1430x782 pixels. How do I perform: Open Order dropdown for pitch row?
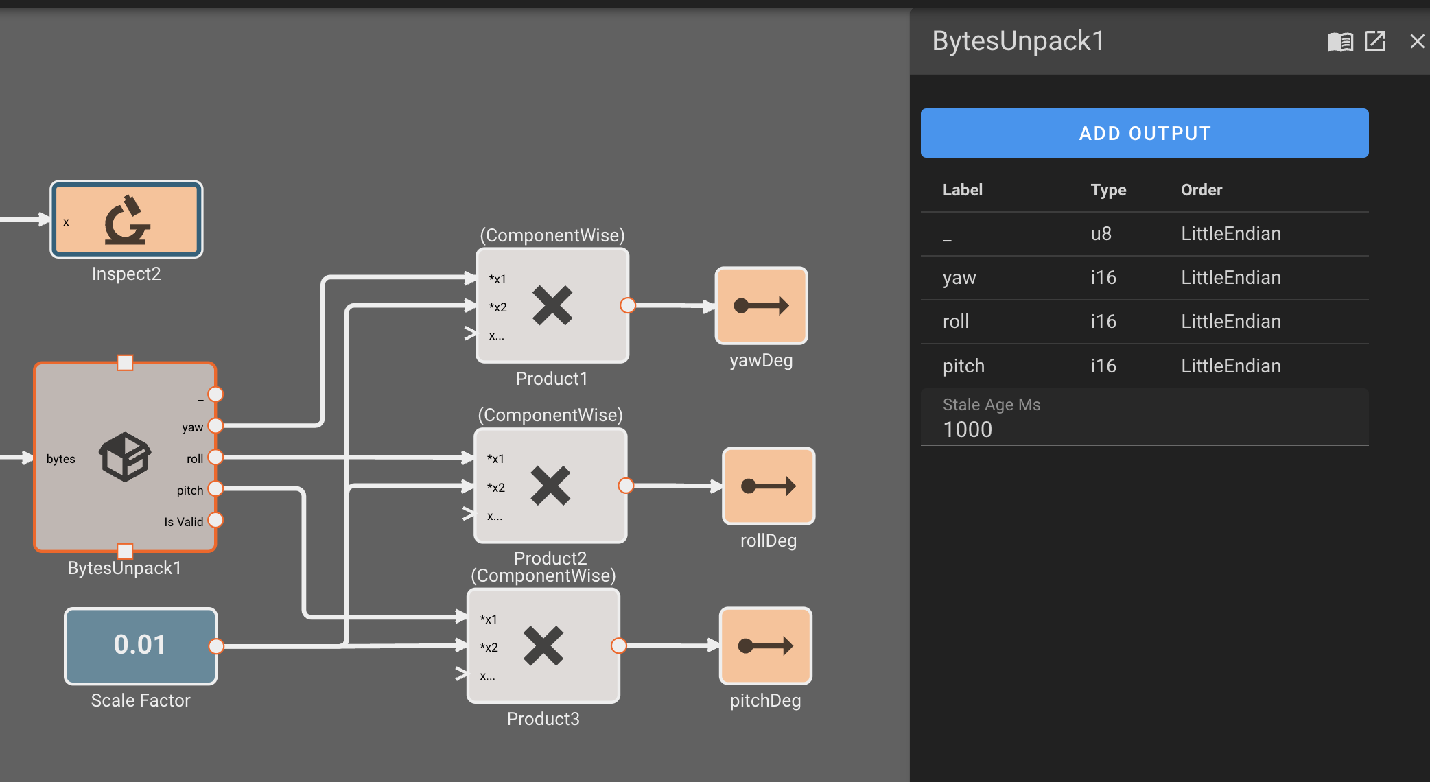point(1230,366)
